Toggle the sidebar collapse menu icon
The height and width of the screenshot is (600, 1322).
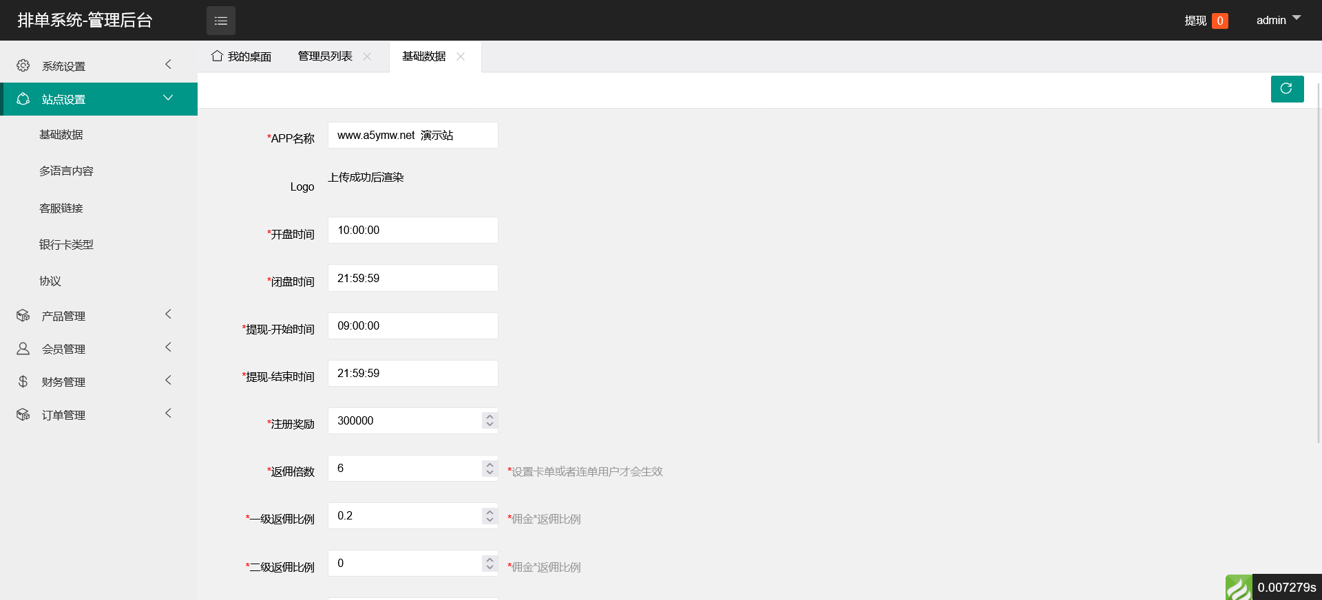pos(220,21)
